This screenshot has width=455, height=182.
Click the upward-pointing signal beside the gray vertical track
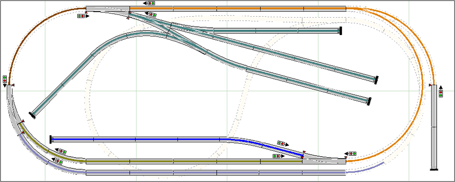[441, 91]
